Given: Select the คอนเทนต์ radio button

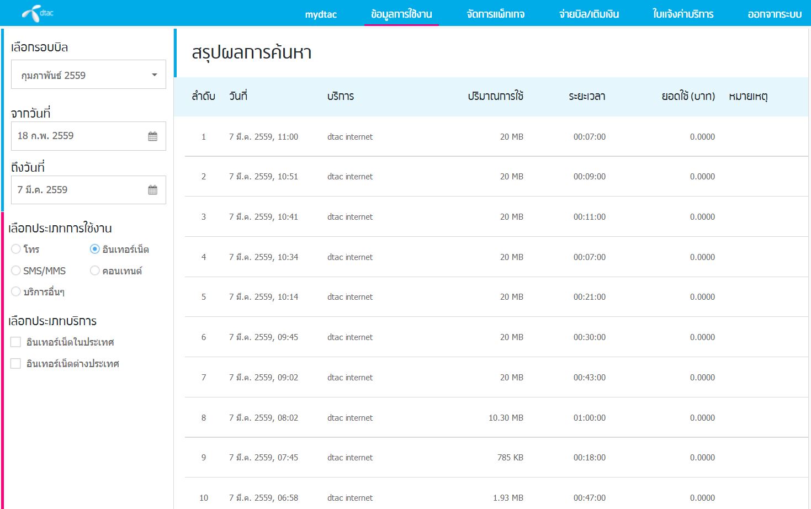Looking at the screenshot, I should coord(94,271).
